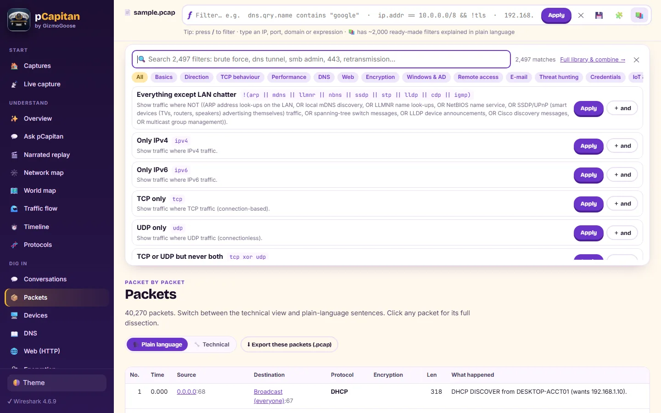Navigate to the Protocols page
Image resolution: width=661 pixels, height=413 pixels.
click(57, 245)
